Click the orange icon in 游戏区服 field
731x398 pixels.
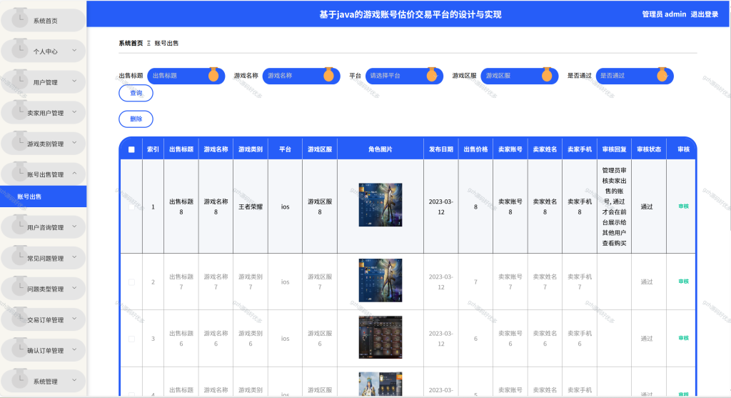pos(547,74)
